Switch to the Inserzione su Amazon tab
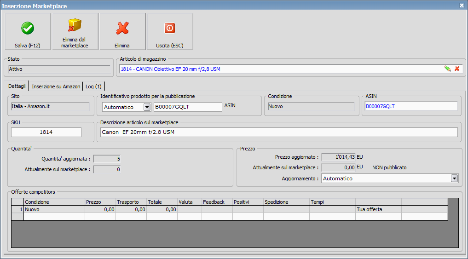The height and width of the screenshot is (259, 468). [56, 86]
